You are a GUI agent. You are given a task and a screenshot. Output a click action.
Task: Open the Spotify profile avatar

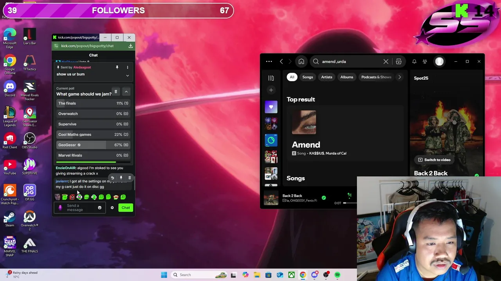tap(439, 61)
